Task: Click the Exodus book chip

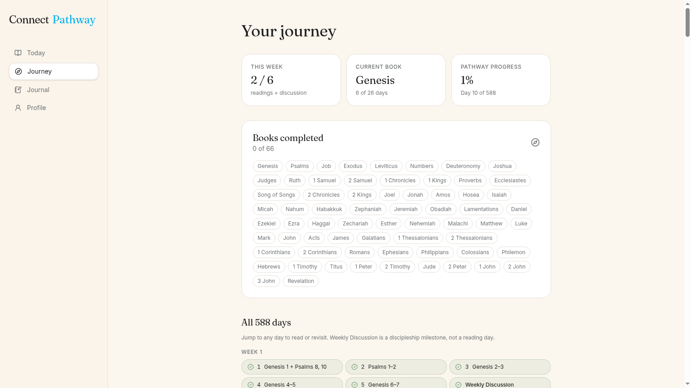Action: [353, 166]
